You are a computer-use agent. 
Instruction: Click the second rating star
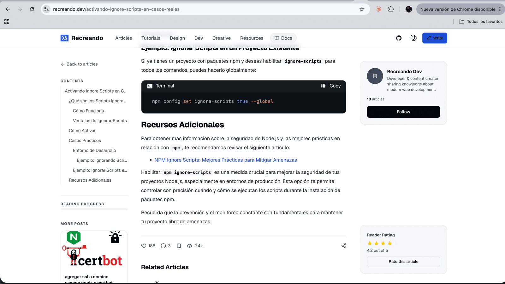coord(376,243)
